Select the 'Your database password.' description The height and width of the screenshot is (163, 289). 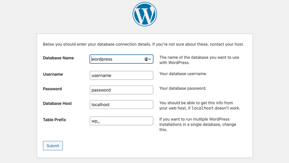pyautogui.click(x=183, y=88)
